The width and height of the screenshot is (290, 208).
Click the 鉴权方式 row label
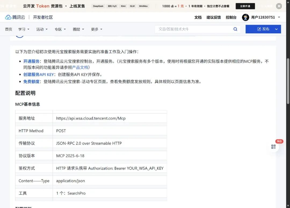coord(27,168)
